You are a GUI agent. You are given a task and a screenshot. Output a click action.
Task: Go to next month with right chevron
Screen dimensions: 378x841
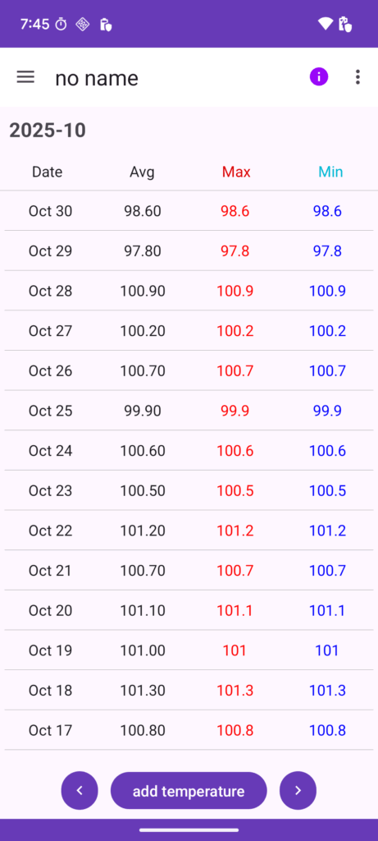298,790
